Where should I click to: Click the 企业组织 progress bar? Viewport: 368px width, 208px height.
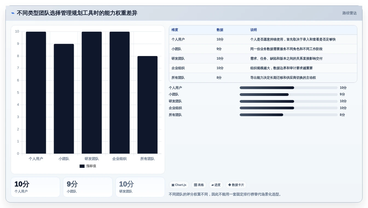click(x=289, y=108)
